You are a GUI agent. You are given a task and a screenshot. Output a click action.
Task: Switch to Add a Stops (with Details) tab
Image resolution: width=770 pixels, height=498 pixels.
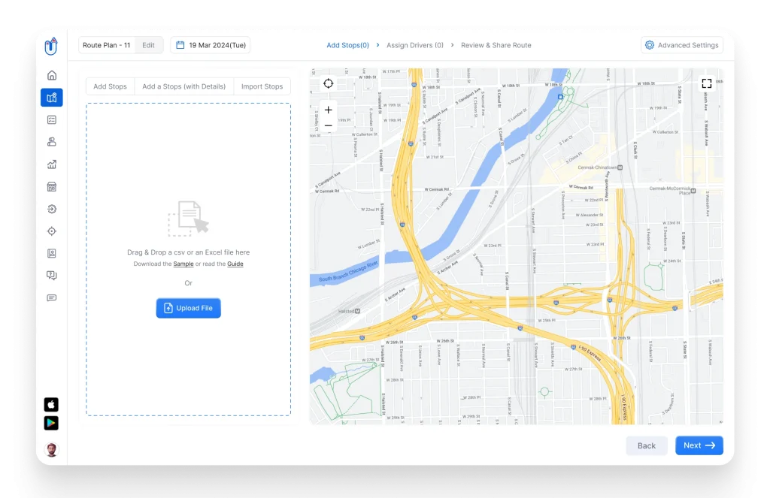tap(184, 86)
